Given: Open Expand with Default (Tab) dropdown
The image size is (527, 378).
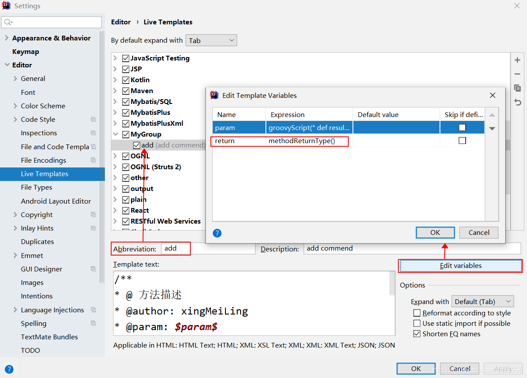Looking at the screenshot, I should click(x=483, y=301).
